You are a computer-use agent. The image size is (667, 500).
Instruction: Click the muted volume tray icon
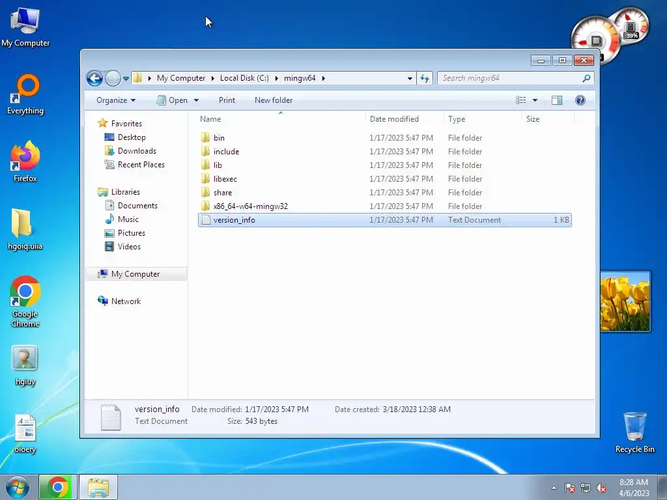click(x=601, y=488)
